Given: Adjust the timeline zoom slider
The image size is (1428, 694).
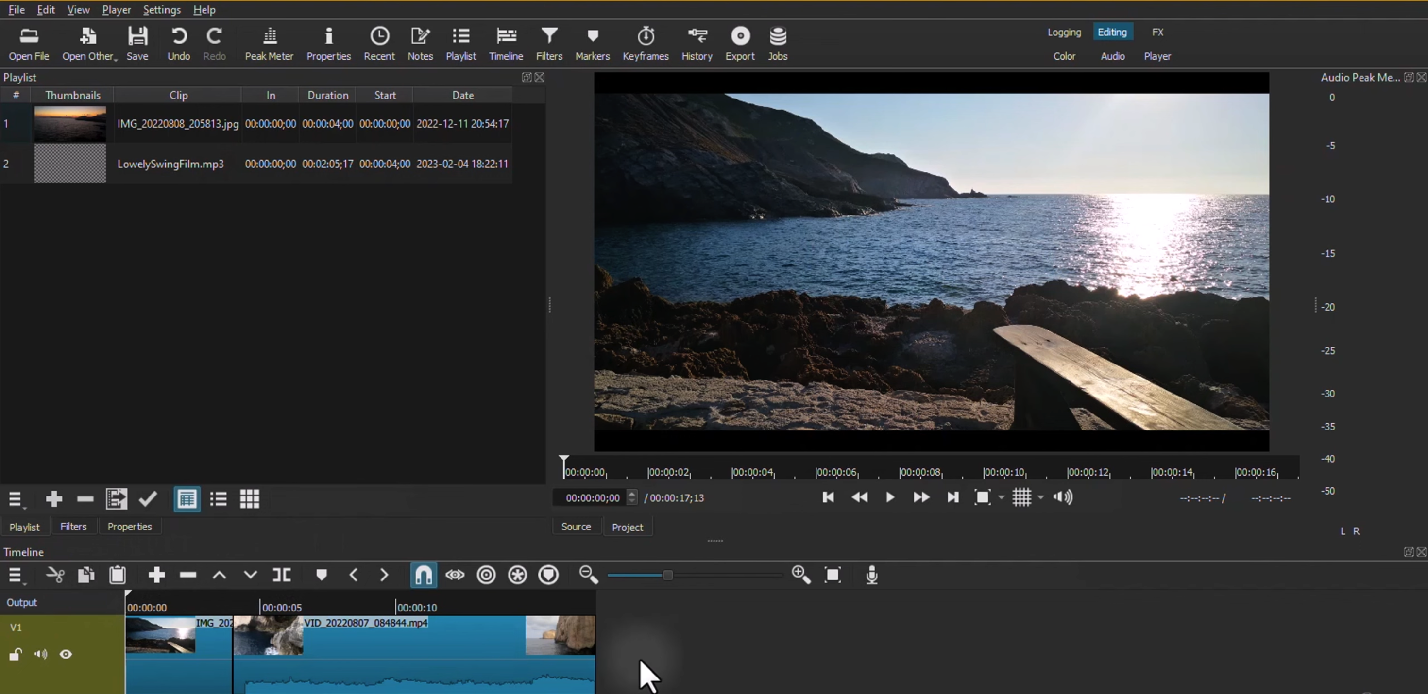Looking at the screenshot, I should pyautogui.click(x=667, y=575).
